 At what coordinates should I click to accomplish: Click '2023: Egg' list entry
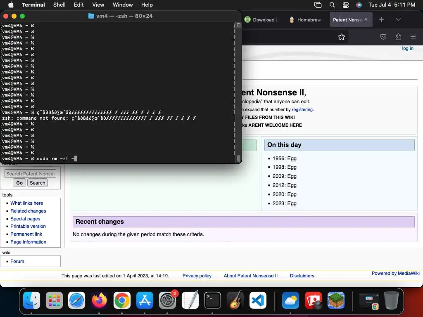(x=284, y=203)
